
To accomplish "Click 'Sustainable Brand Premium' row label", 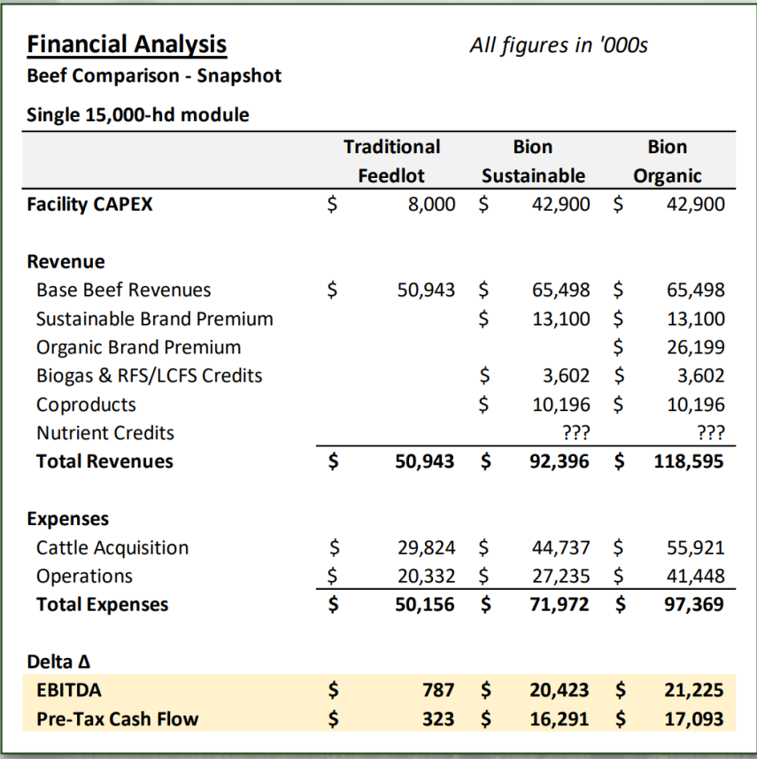I will 154,319.
